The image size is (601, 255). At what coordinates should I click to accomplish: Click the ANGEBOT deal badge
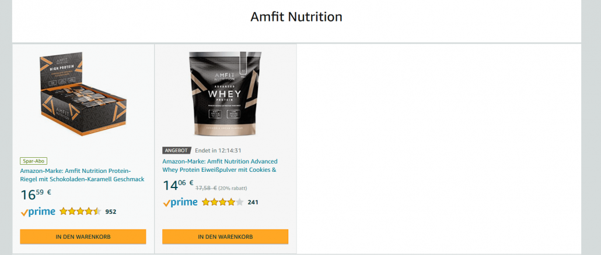pyautogui.click(x=177, y=151)
